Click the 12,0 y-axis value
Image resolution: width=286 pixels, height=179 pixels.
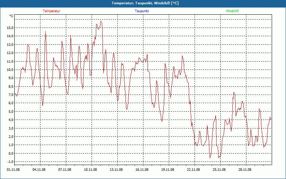coord(10,53)
